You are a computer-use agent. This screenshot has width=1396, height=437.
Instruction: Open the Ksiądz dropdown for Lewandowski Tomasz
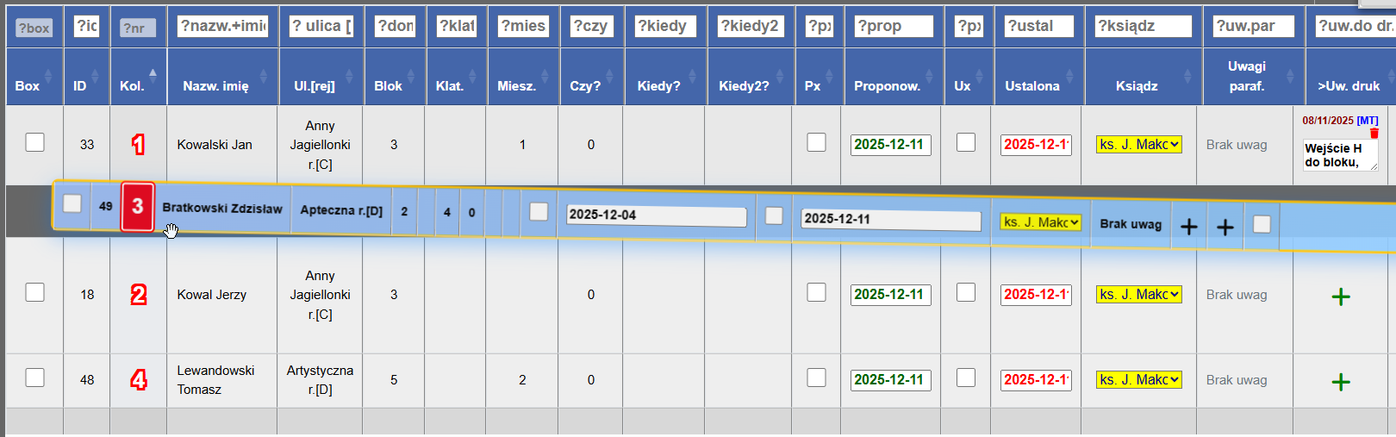pos(1138,380)
